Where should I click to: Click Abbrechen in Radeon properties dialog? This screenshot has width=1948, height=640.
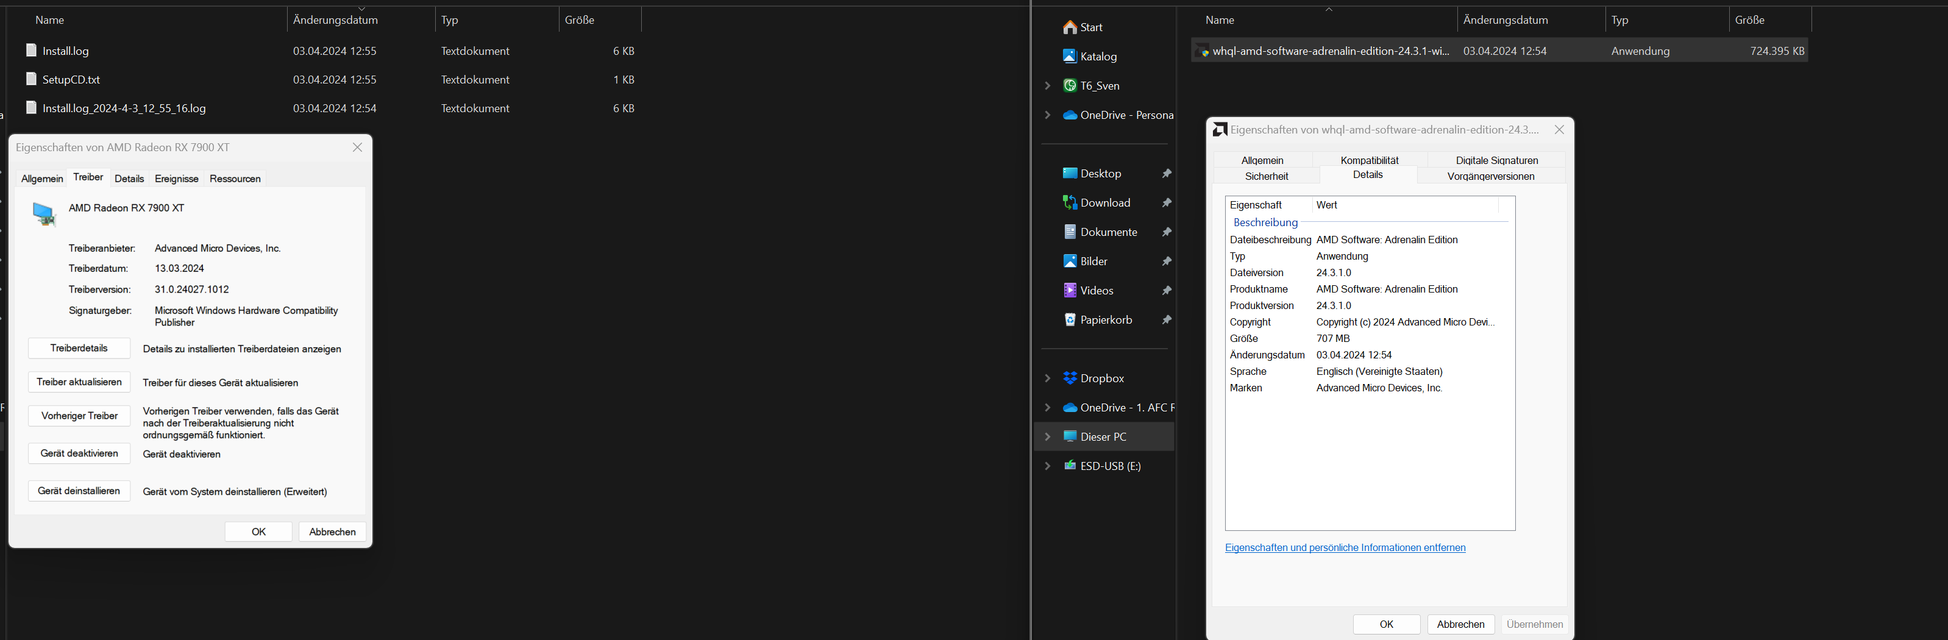pos(333,532)
